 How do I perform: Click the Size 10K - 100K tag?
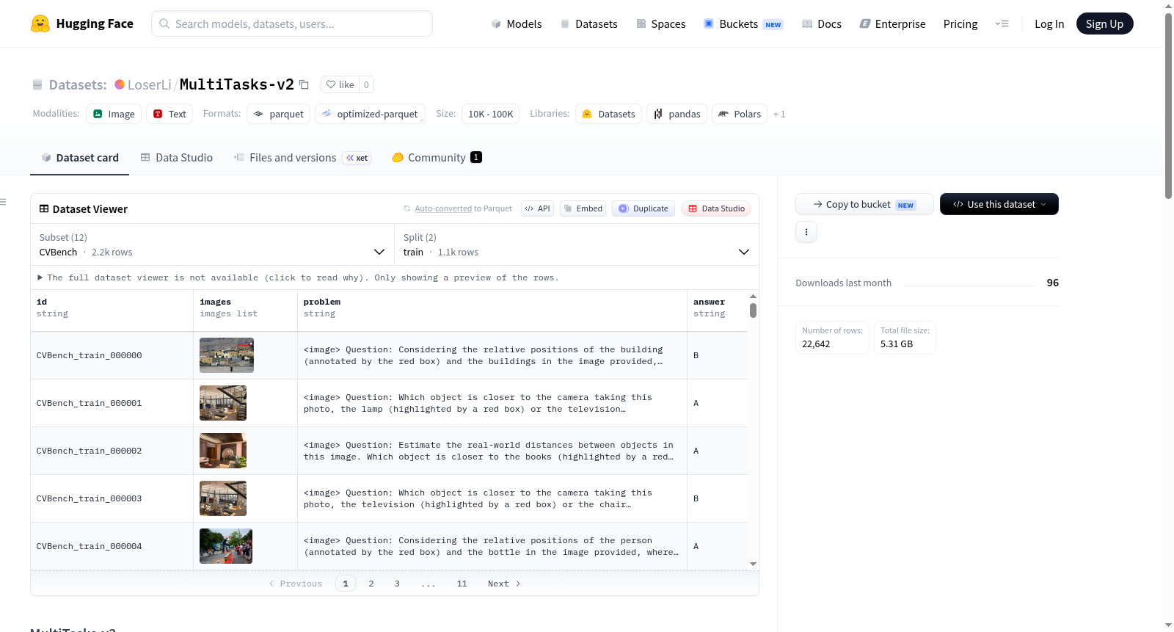tap(490, 114)
